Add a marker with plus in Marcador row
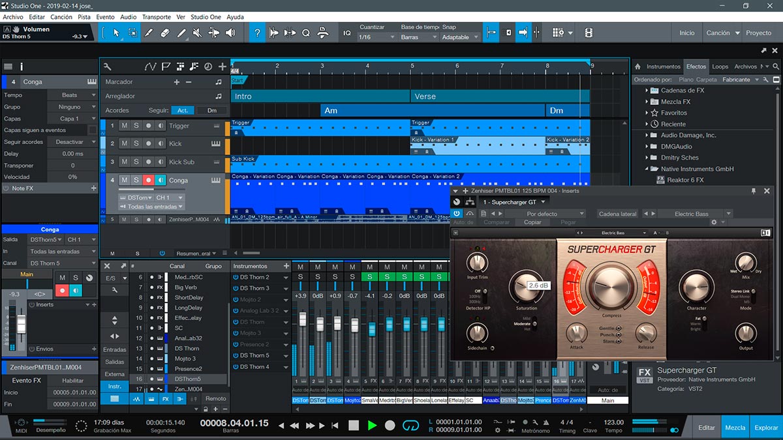783x440 pixels. [176, 82]
